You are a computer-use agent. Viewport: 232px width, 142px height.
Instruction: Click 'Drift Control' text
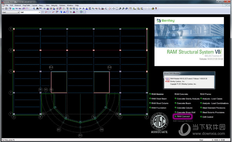point(208,117)
